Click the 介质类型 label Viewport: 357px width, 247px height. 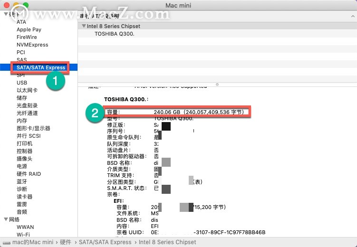coord(119,169)
